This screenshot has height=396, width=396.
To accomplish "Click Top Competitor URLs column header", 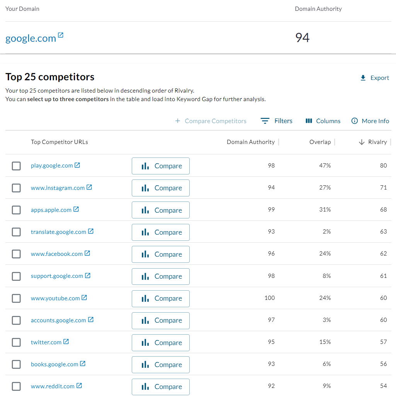I will 59,142.
